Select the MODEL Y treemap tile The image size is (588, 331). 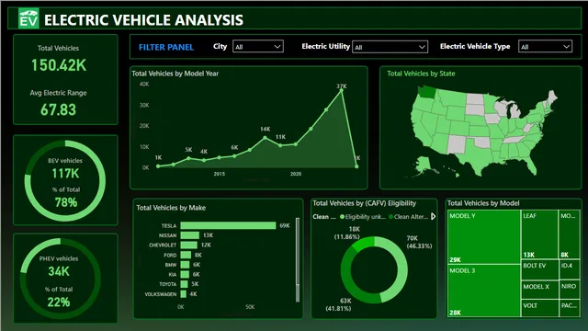coord(484,237)
